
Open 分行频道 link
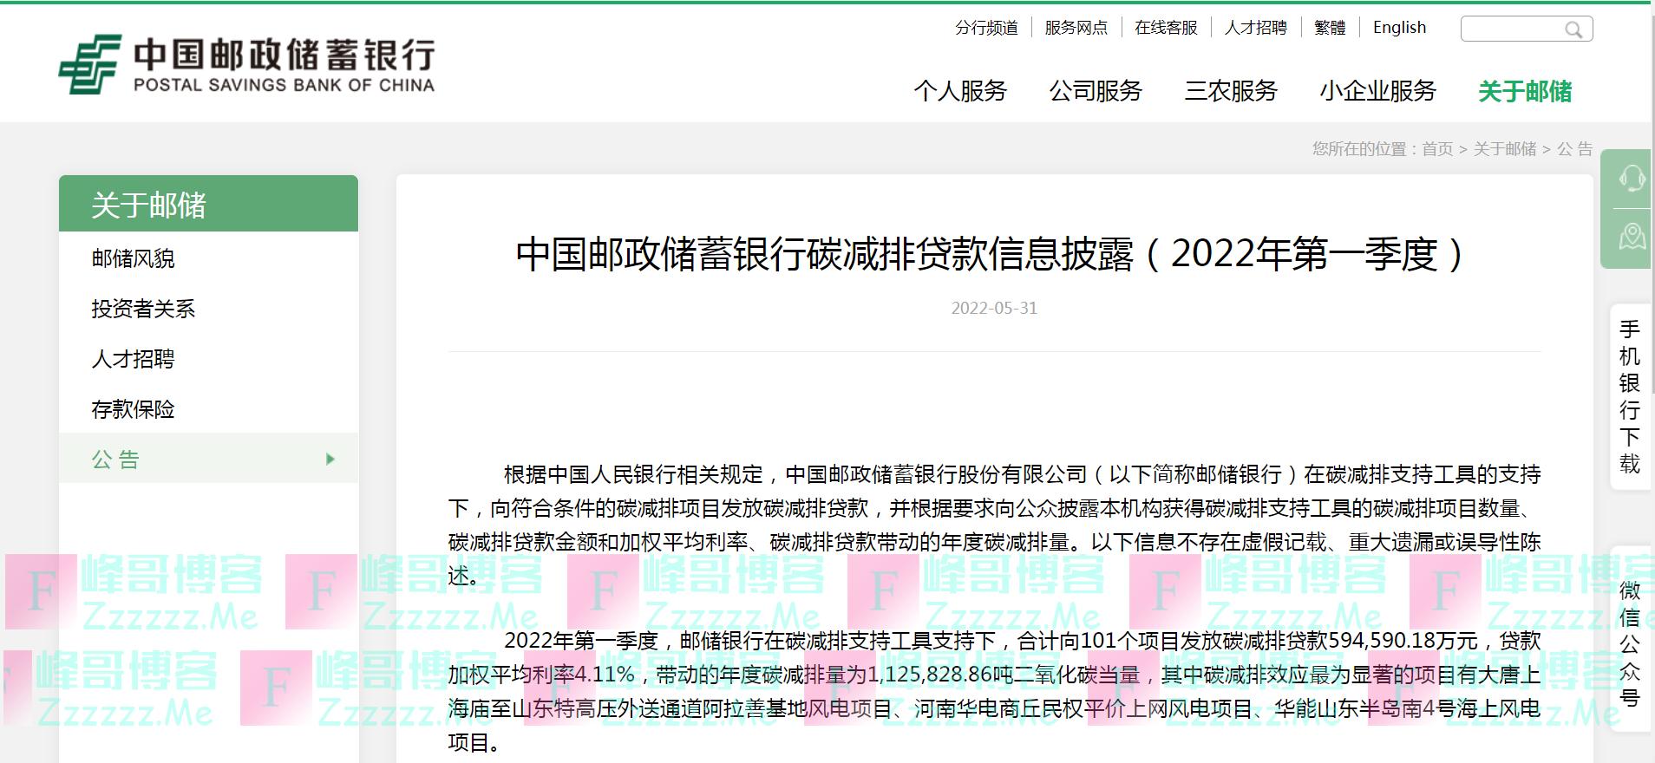[986, 28]
